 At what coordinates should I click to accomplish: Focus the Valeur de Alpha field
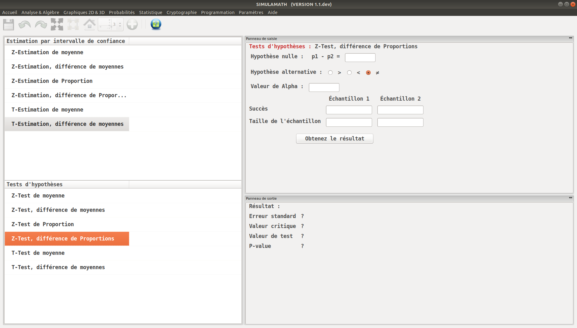click(x=324, y=88)
